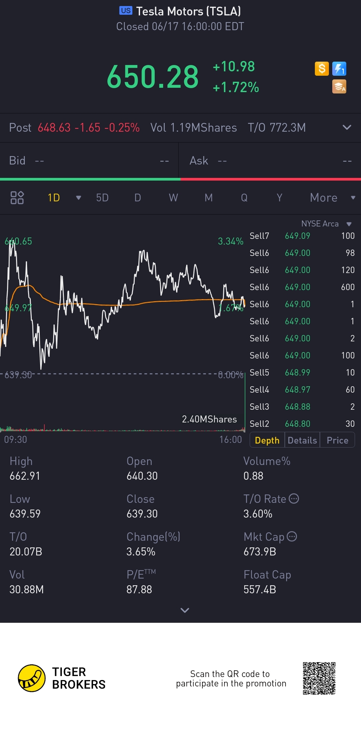Tap the Ask quote panel

(x=270, y=161)
